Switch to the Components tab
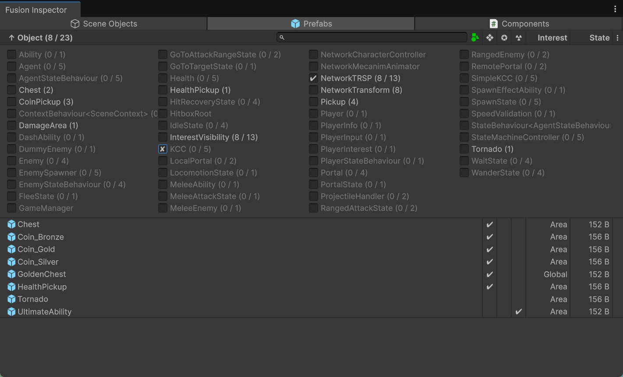The height and width of the screenshot is (377, 623). pos(519,24)
